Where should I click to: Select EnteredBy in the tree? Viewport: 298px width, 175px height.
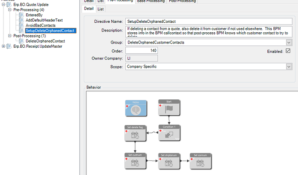pyautogui.click(x=34, y=15)
